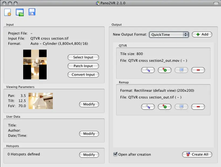The height and width of the screenshot is (167, 221).
Task: Generate Remap output with gears button
Action: point(164,107)
